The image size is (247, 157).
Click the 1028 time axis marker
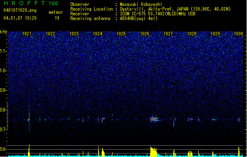pos(192,33)
